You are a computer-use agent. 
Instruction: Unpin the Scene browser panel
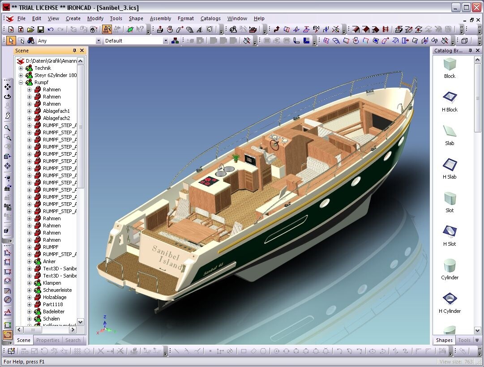[x=75, y=51]
